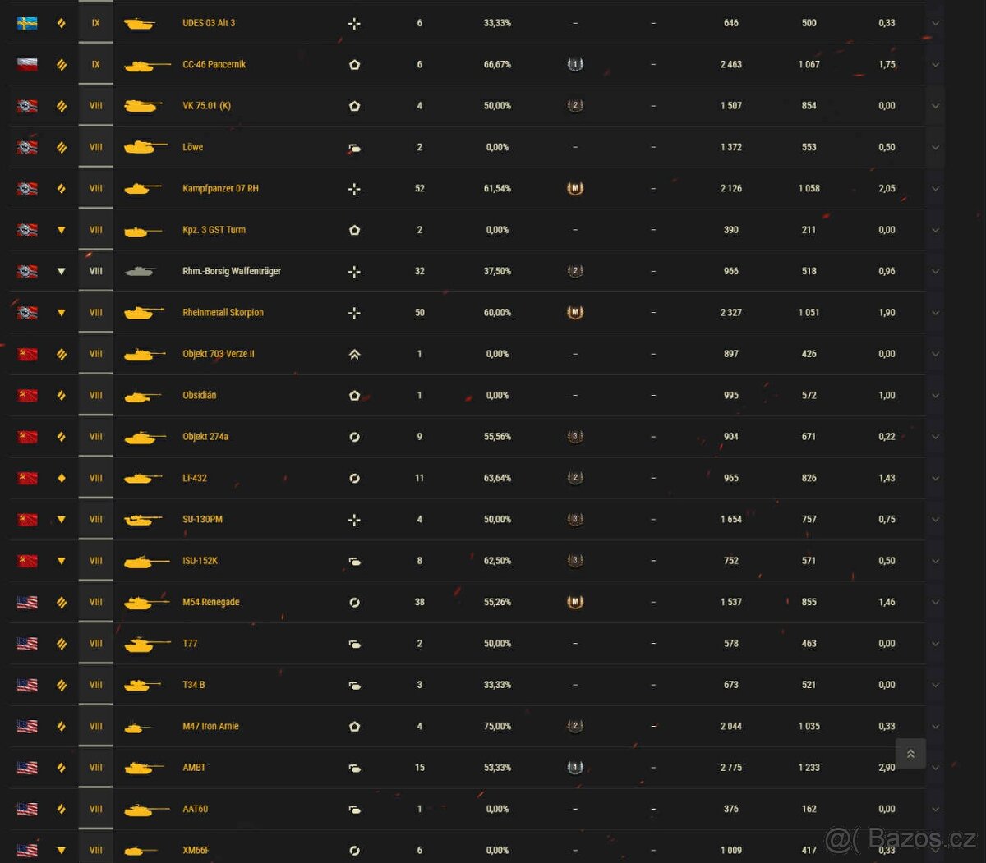The width and height of the screenshot is (986, 863).
Task: Expand the AMBT statistics row
Action: 935,767
